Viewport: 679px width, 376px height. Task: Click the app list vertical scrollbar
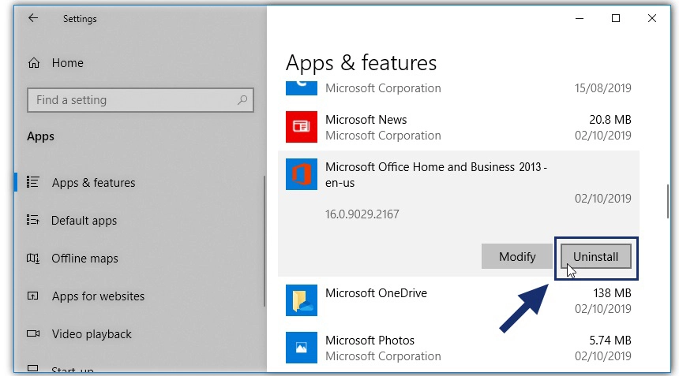(x=667, y=201)
